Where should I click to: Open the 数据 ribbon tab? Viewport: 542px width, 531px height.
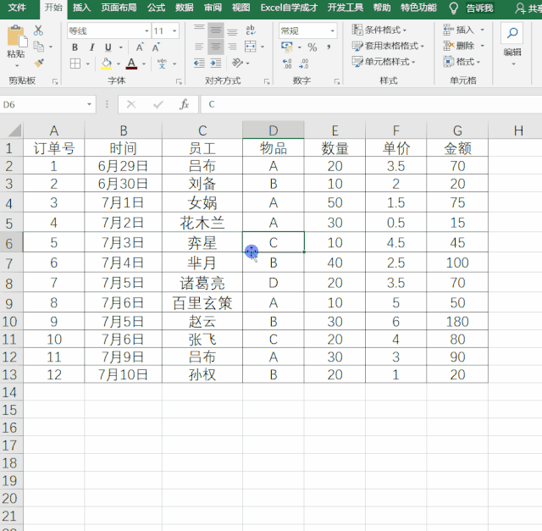(184, 8)
